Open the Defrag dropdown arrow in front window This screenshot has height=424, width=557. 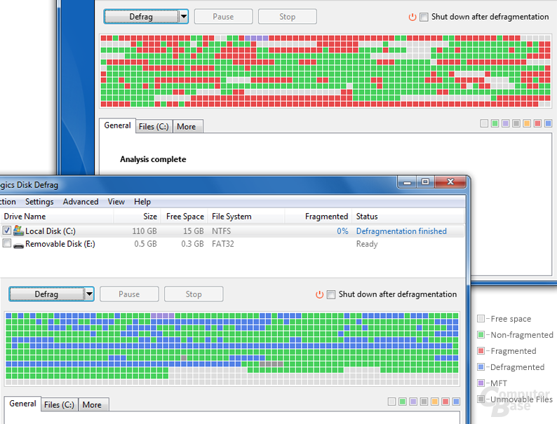(x=89, y=294)
